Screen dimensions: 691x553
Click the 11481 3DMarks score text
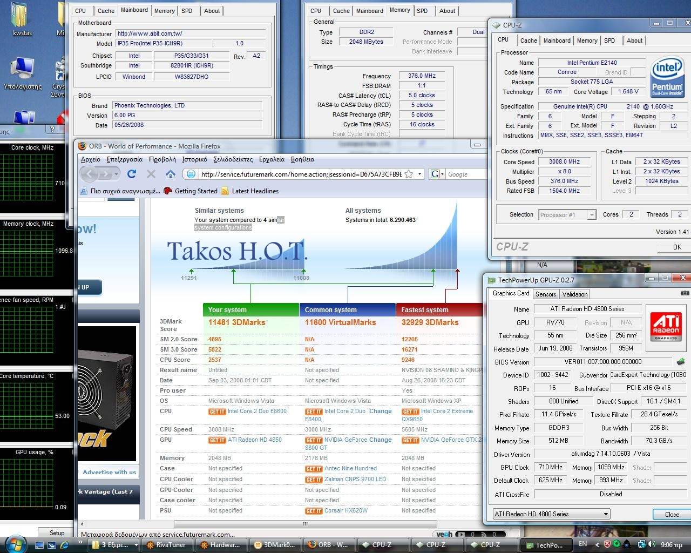tap(237, 322)
